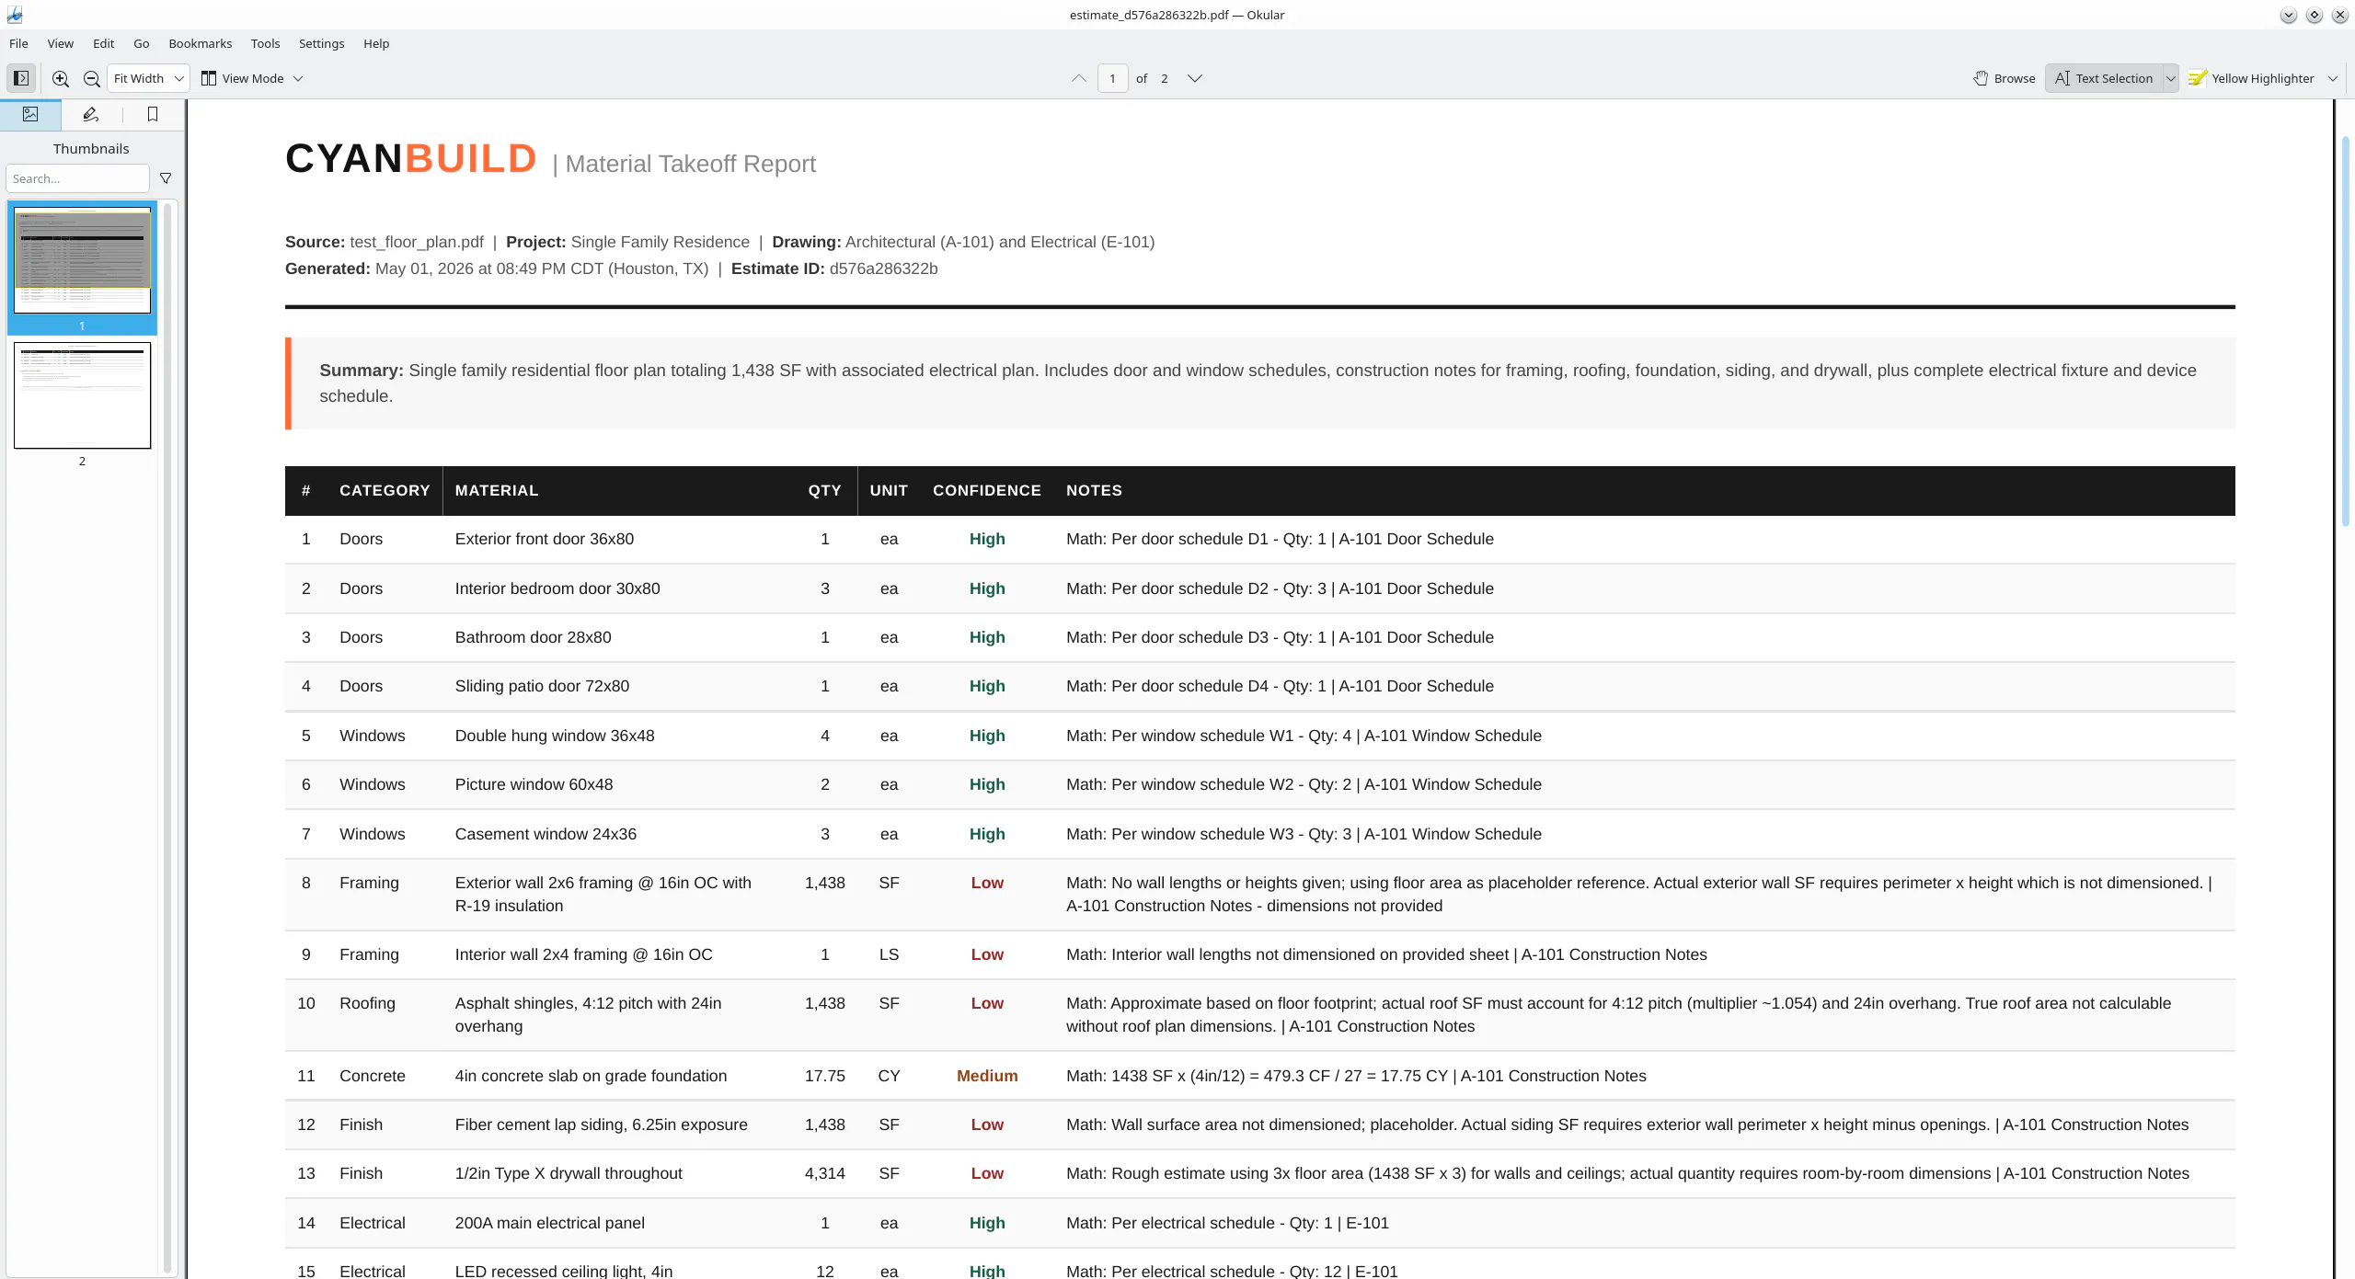Select page 2 thumbnail
The width and height of the screenshot is (2355, 1279).
click(82, 395)
